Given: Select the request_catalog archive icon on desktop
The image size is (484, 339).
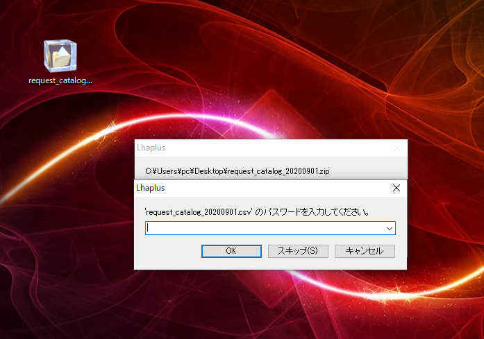Looking at the screenshot, I should tap(60, 55).
